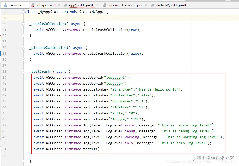Image resolution: width=239 pixels, height=166 pixels.
Task: Close the pubspec.yaml tab
Action: point(59,5)
